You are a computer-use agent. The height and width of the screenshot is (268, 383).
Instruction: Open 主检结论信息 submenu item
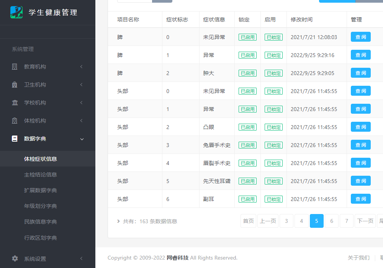[40, 175]
